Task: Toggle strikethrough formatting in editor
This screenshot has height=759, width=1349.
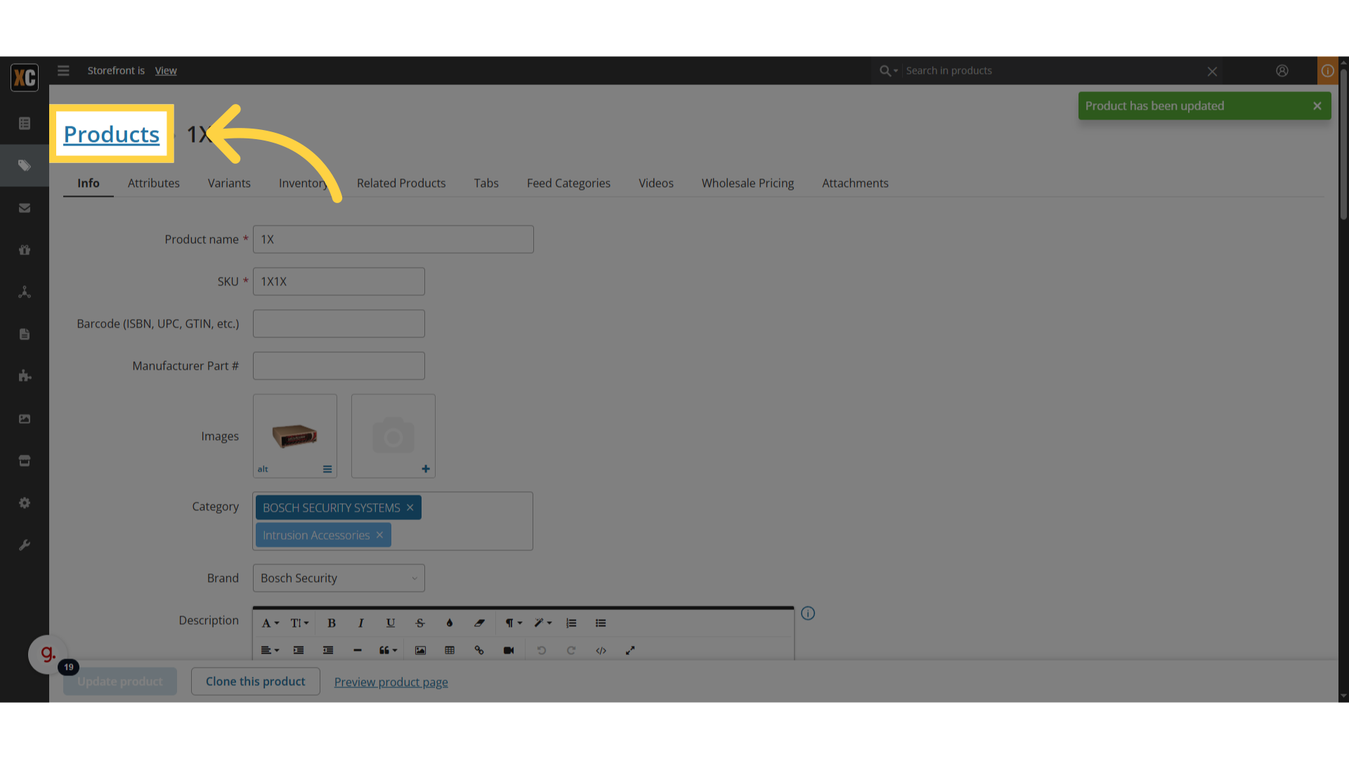Action: [x=420, y=623]
